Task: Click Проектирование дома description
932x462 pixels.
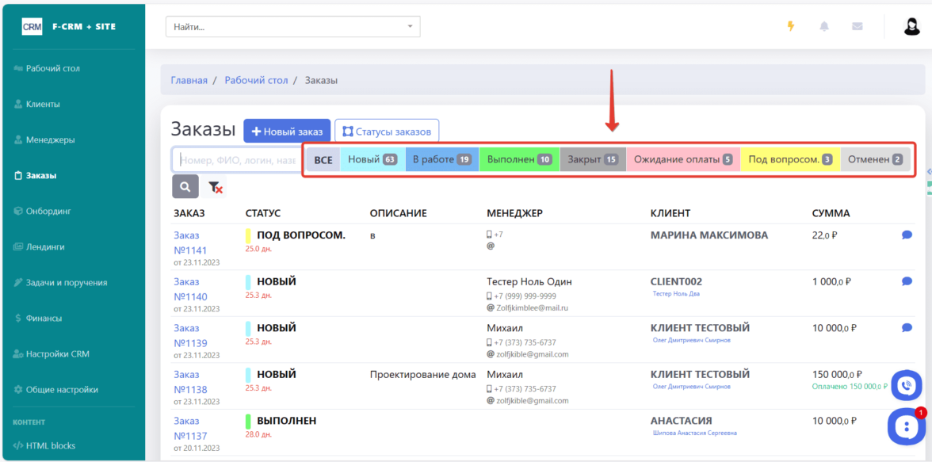Action: click(422, 374)
